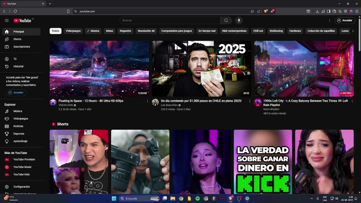Click the YouTube logo

[22, 20]
